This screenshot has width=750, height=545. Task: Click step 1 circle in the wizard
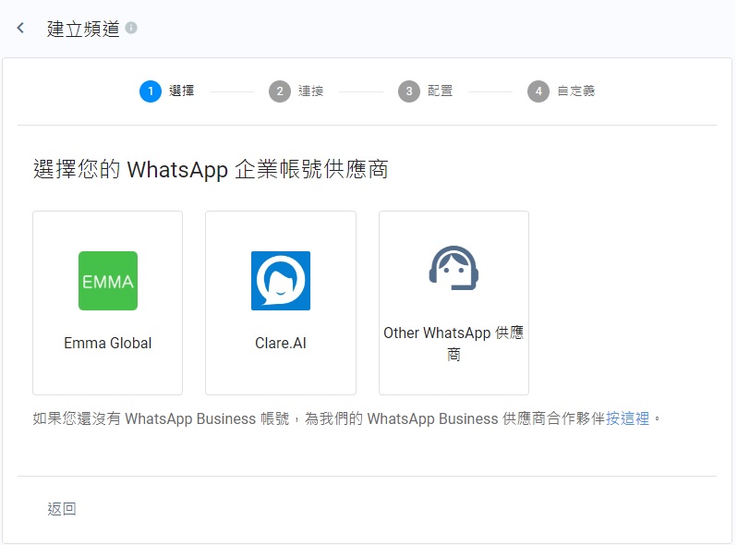[x=151, y=91]
